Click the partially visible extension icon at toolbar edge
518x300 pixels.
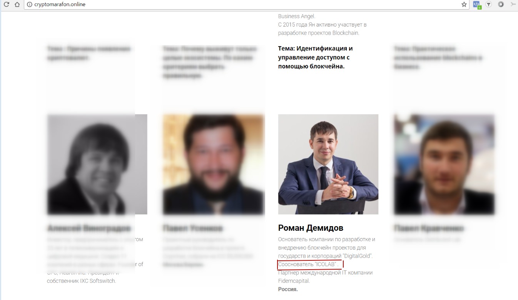coord(513,5)
